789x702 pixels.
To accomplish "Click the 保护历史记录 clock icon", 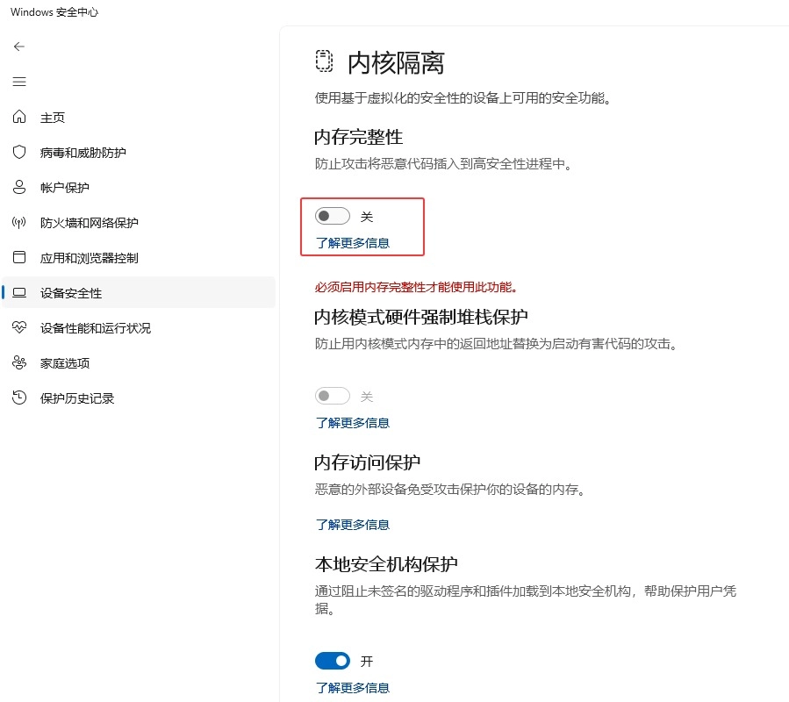I will (19, 398).
